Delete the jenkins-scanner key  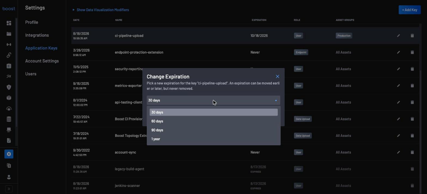click(412, 186)
